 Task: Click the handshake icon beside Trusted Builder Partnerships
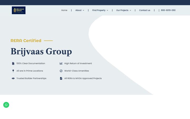tap(13, 78)
